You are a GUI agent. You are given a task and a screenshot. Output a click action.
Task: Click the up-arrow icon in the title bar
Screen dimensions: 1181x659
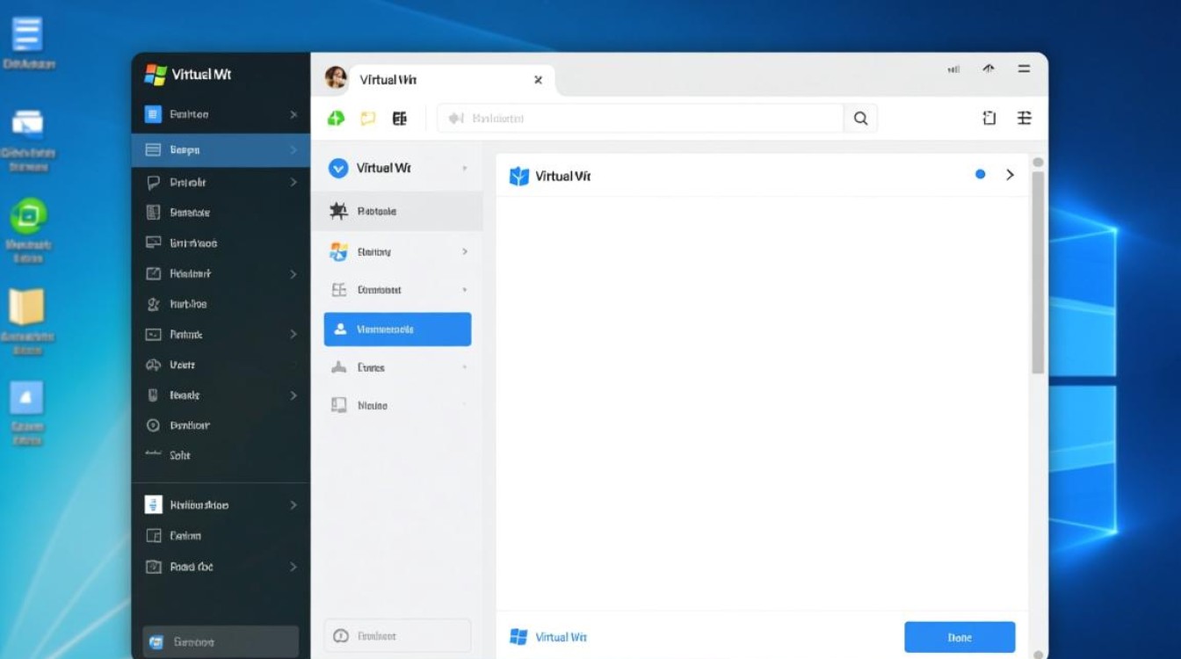[989, 69]
